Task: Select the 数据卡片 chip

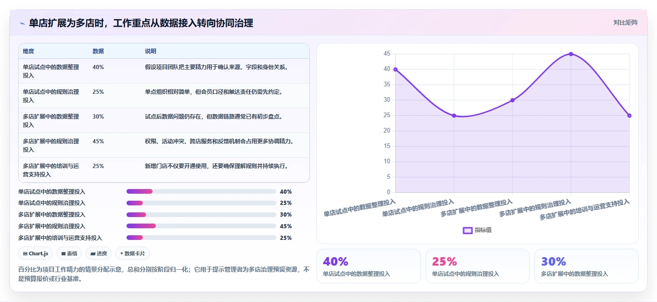Action: tap(133, 253)
